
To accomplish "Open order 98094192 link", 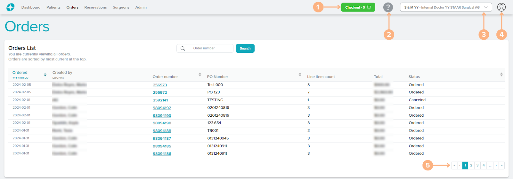I will tap(162, 108).
